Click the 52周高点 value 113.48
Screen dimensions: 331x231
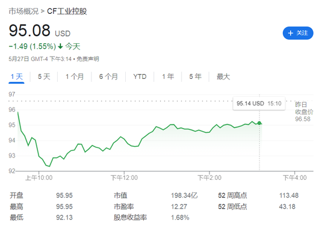[289, 196]
